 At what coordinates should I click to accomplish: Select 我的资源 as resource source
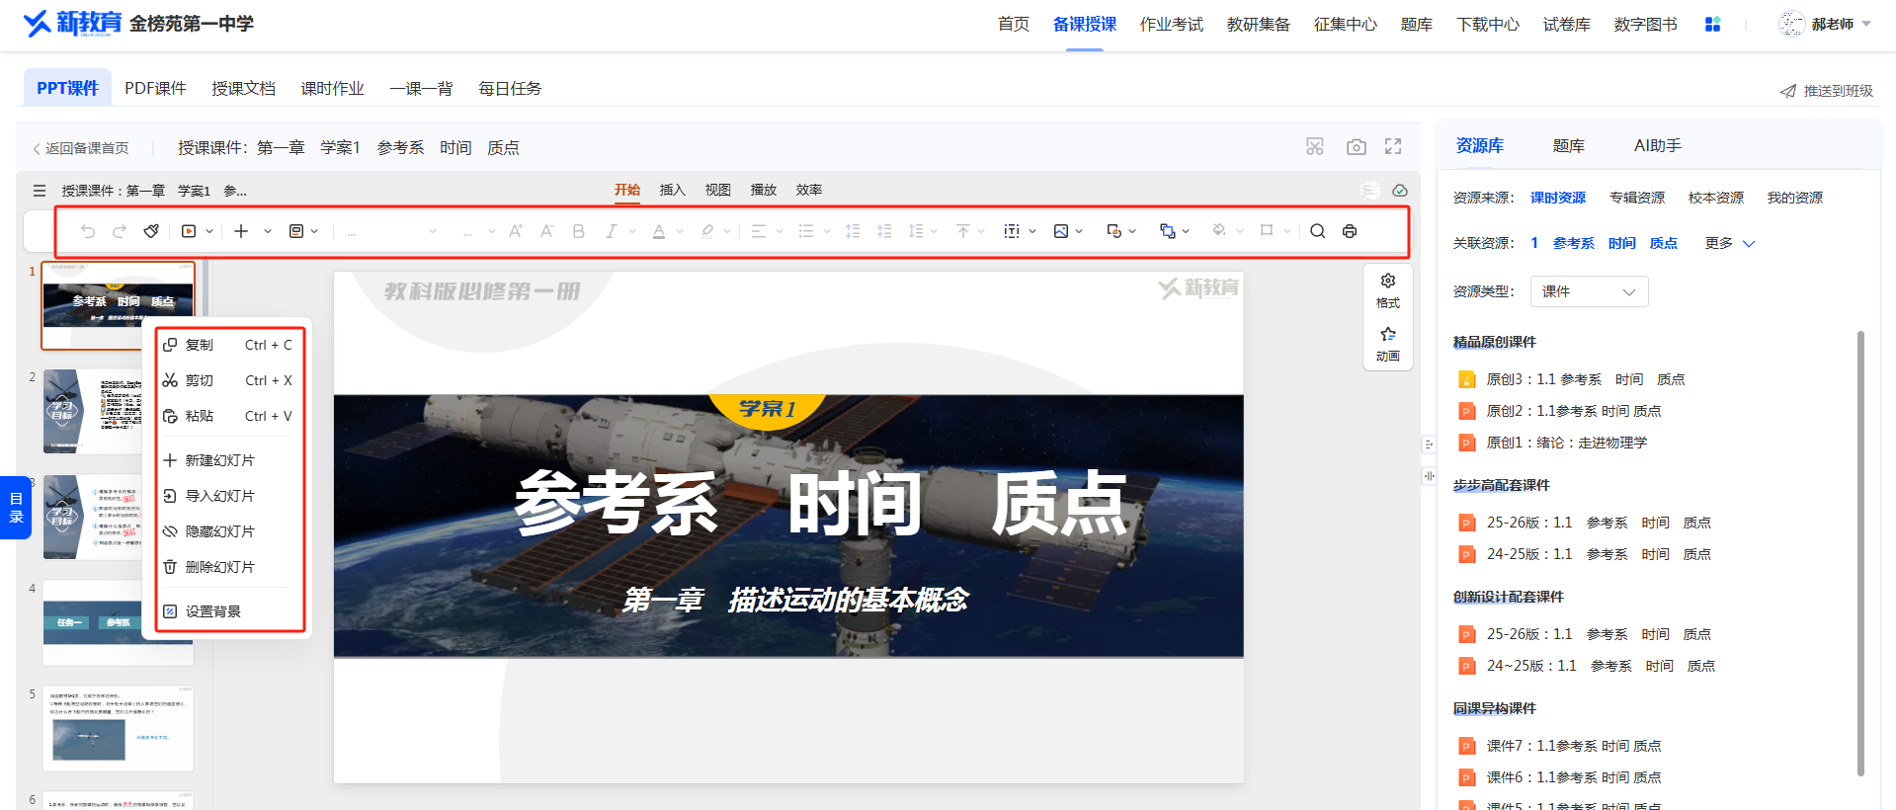pos(1795,198)
